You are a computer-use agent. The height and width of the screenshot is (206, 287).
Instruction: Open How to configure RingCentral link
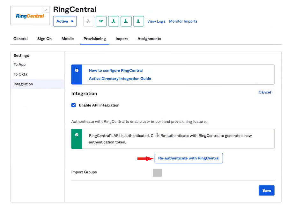point(116,71)
